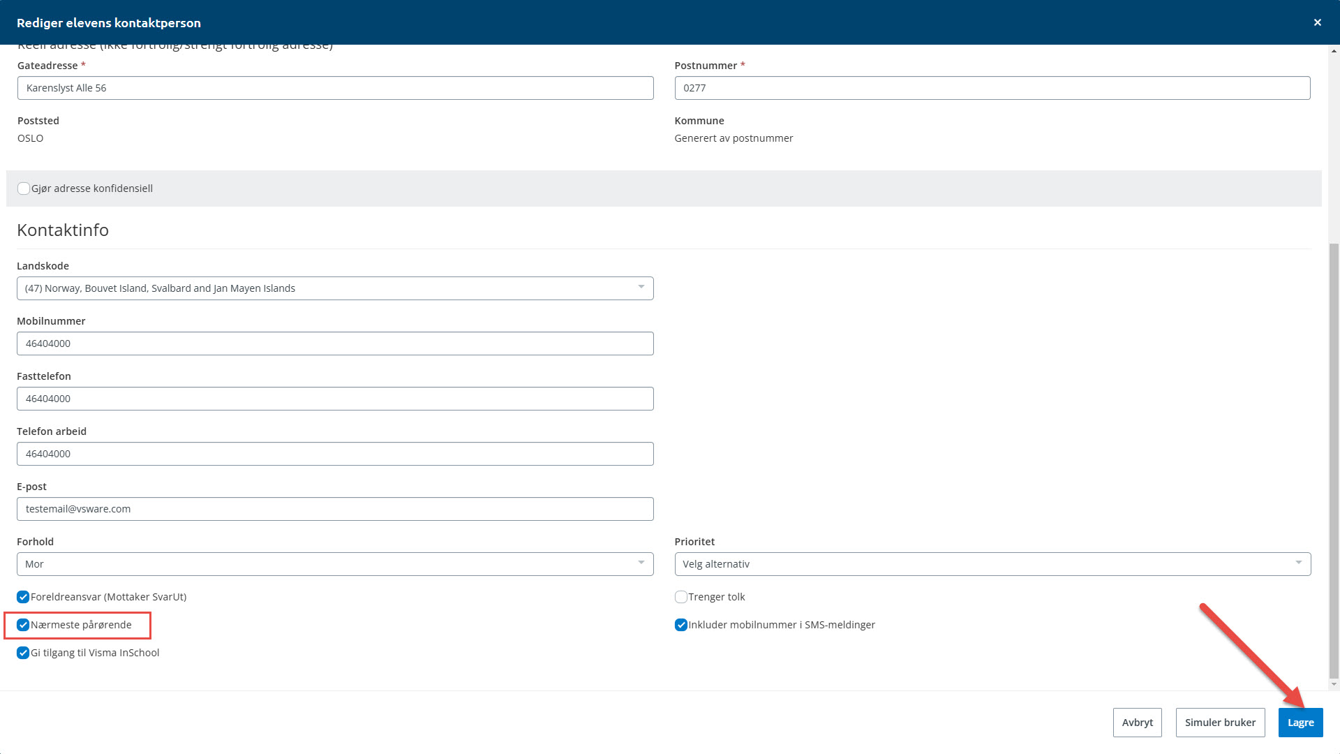Focus the Mobilnummer input field
Image resolution: width=1340 pixels, height=754 pixels.
click(x=335, y=343)
